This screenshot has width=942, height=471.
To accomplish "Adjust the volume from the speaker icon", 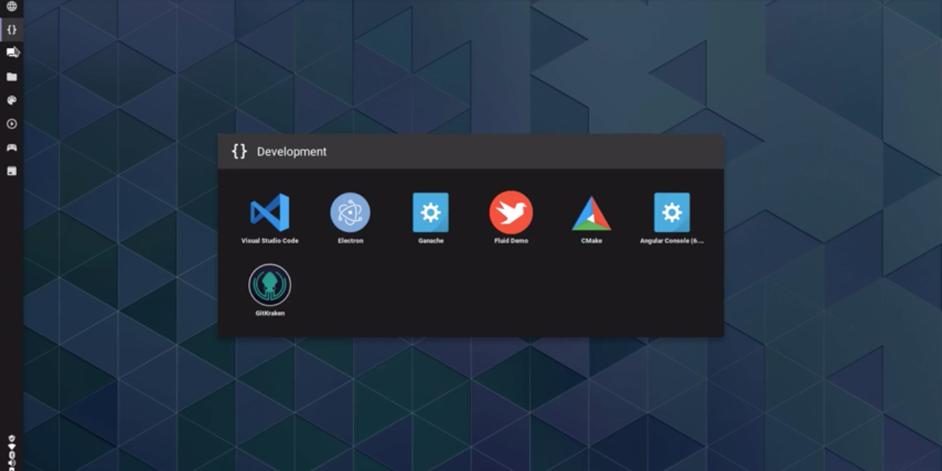I will click(11, 463).
